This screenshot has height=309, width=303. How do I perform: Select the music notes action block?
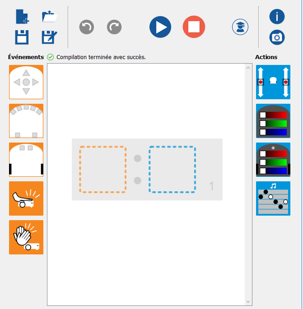[x=273, y=198]
